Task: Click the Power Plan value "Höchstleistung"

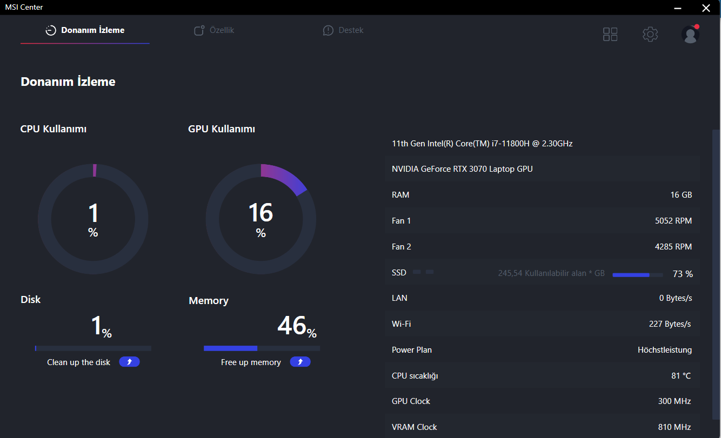Action: (x=665, y=350)
